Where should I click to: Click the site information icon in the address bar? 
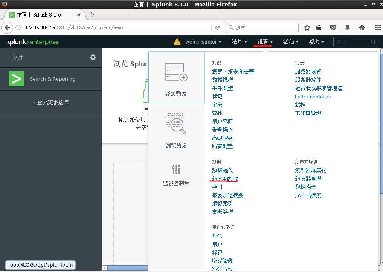pyautogui.click(x=18, y=28)
